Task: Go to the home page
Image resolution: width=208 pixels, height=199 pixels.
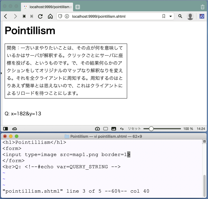Action: click(50, 16)
